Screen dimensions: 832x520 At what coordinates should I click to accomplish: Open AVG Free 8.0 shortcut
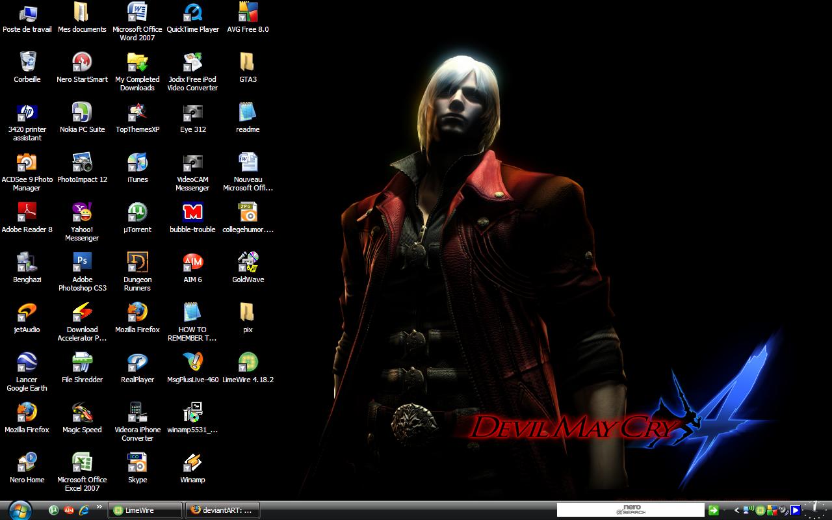[248, 18]
